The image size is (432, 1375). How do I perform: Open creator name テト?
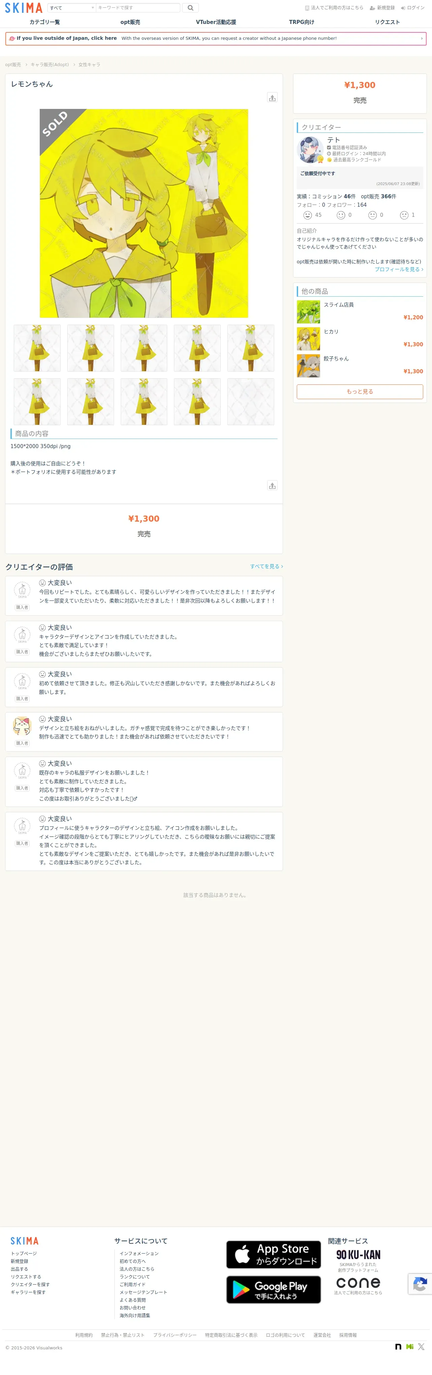[x=333, y=140]
